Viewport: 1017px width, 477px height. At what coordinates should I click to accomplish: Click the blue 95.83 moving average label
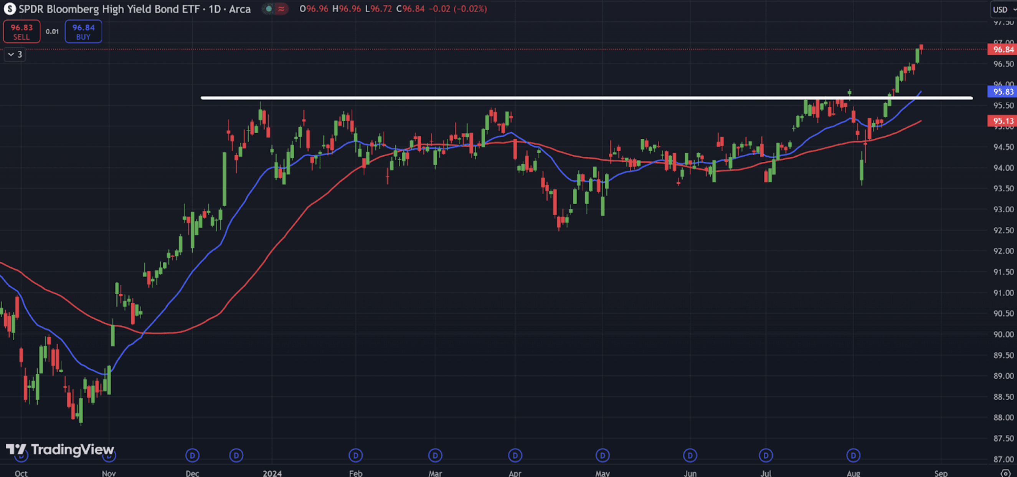(1002, 92)
